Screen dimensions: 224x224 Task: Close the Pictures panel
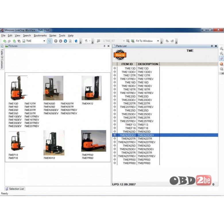[x=109, y=46]
